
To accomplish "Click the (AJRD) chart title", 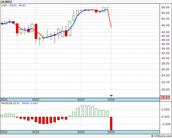I will [x=6, y=2].
